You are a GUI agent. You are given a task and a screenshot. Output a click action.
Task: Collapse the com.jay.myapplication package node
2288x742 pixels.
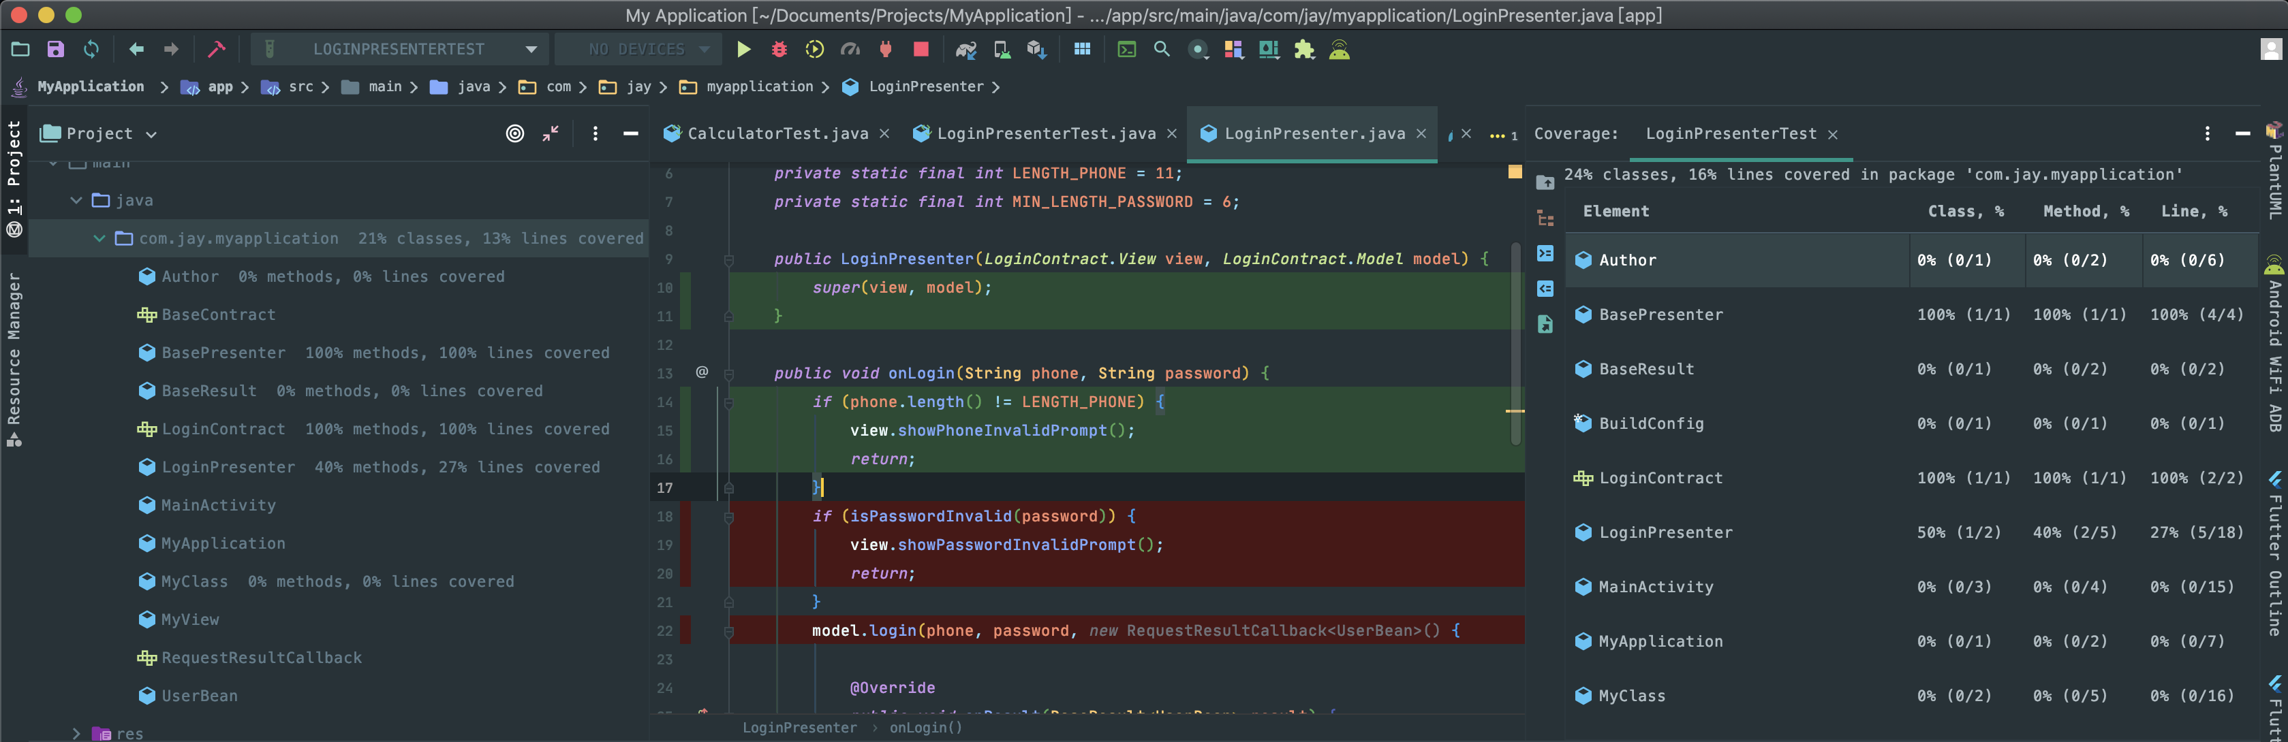99,239
